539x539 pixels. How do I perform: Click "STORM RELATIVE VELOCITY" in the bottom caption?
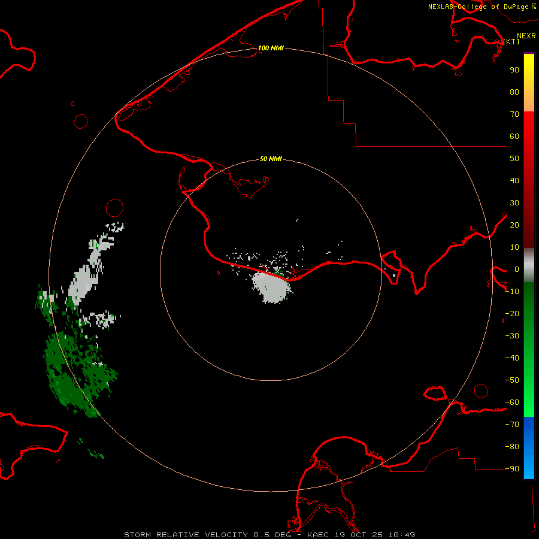point(186,535)
